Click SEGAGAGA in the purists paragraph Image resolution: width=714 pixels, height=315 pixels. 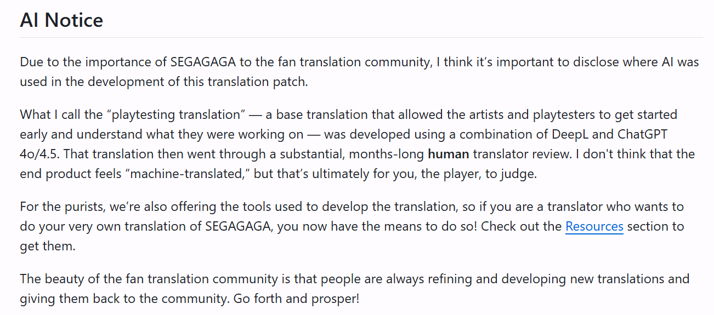tap(238, 226)
